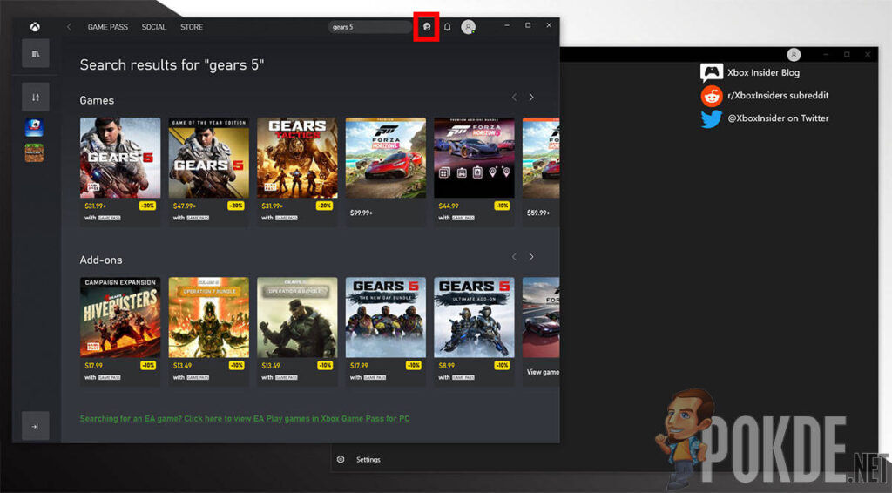The height and width of the screenshot is (493, 892).
Task: Open the Xbox Insider icon beside the search box
Action: [x=427, y=27]
